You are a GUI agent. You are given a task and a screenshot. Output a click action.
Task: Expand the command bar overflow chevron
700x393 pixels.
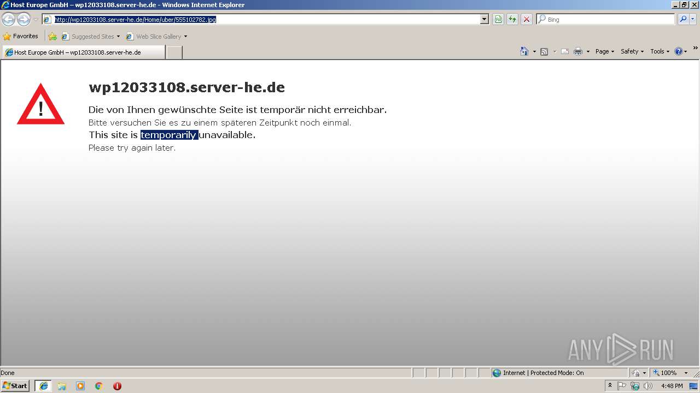pyautogui.click(x=695, y=48)
